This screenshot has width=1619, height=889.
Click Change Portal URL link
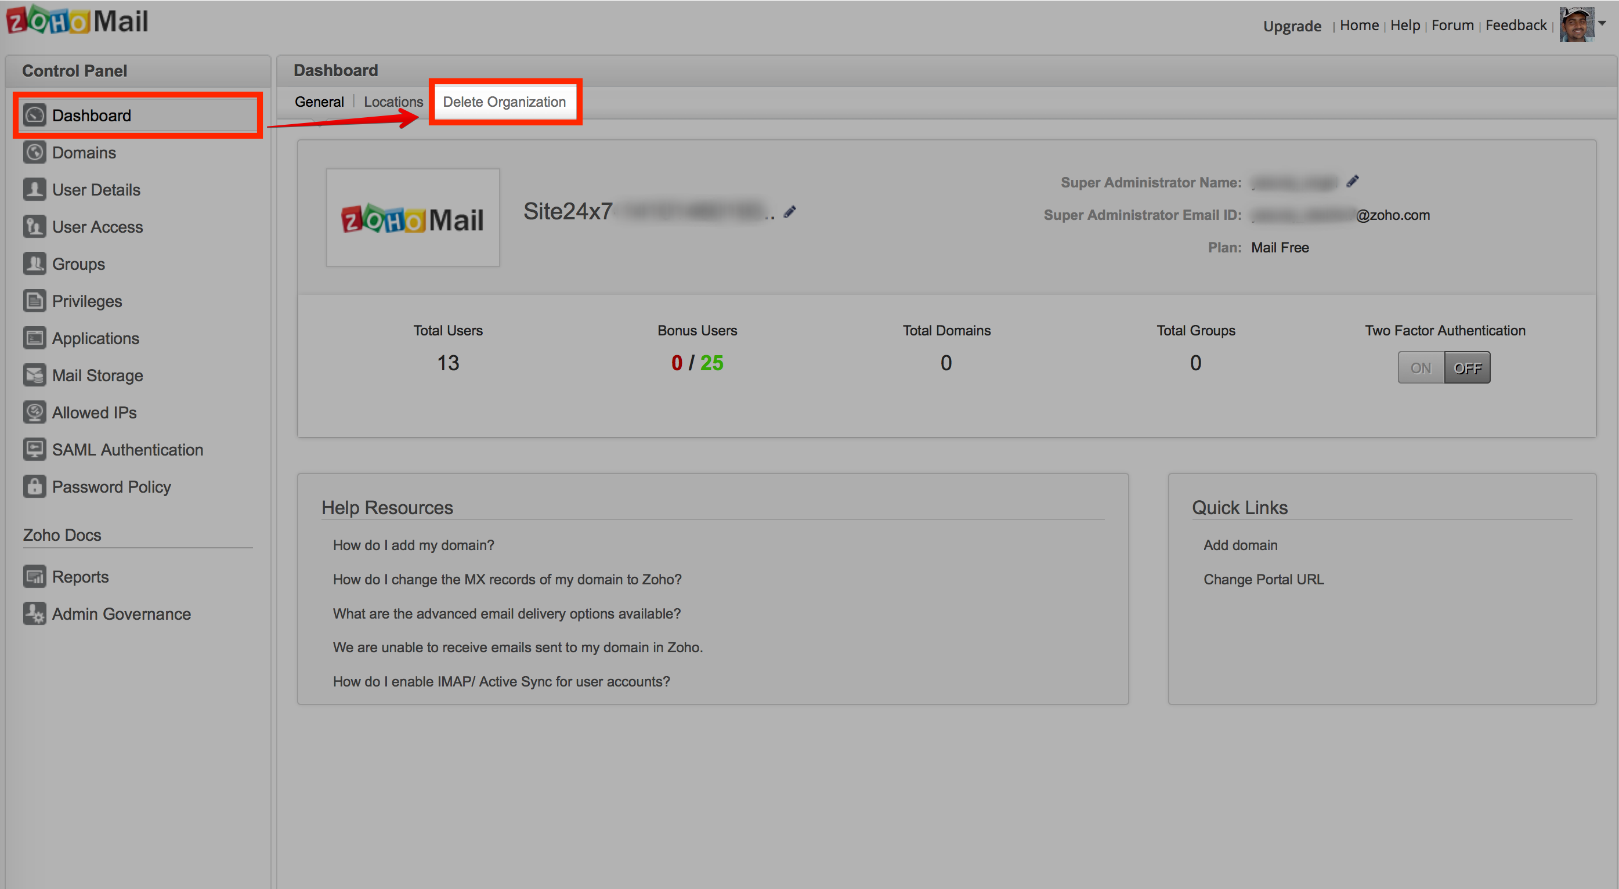[1263, 579]
